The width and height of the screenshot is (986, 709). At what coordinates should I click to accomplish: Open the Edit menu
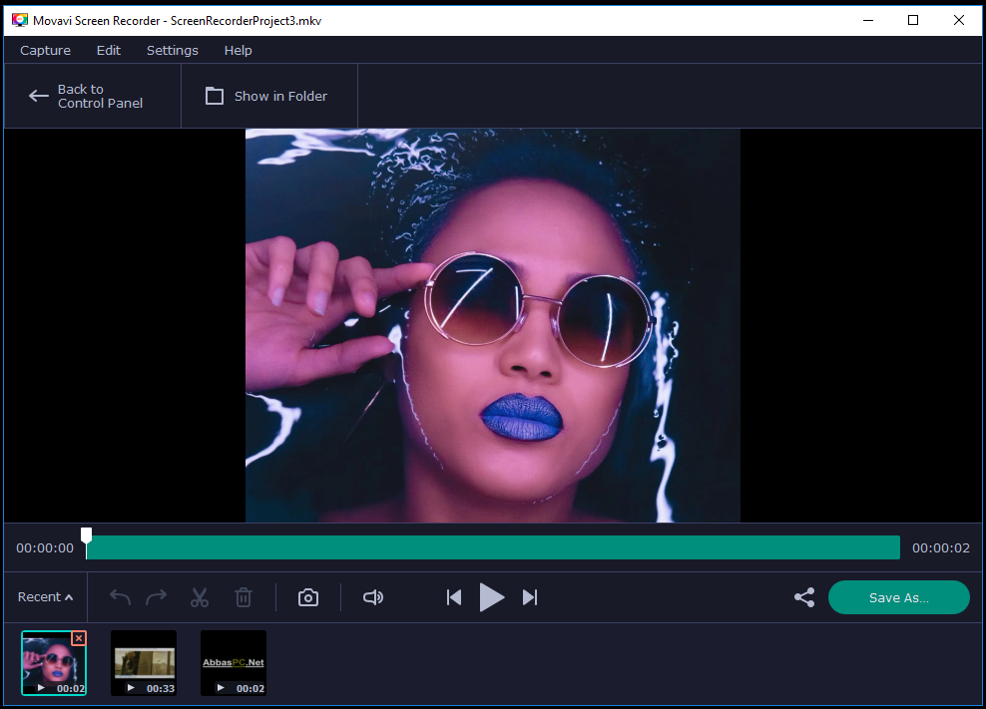coord(108,50)
